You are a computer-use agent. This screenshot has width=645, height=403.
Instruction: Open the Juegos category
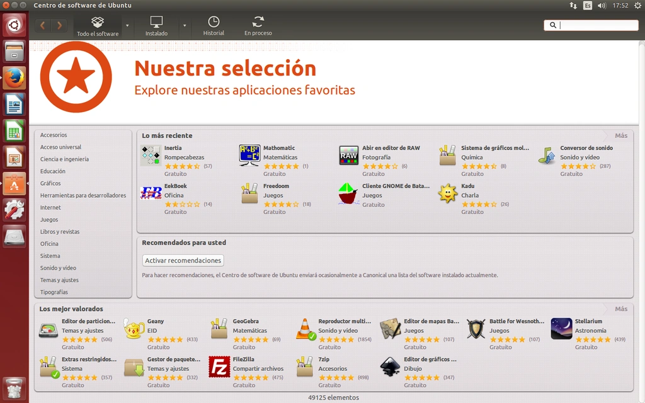49,220
